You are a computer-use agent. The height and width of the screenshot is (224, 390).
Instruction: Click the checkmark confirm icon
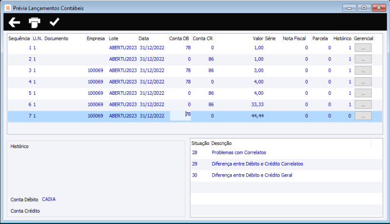(54, 22)
